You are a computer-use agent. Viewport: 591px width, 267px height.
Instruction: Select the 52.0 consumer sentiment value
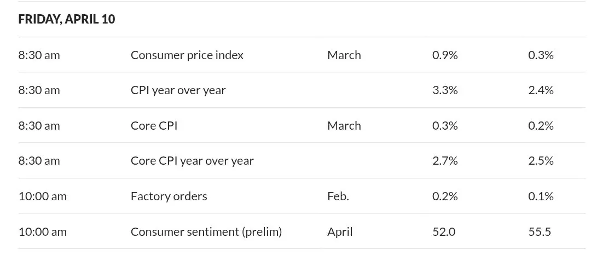[x=444, y=231]
